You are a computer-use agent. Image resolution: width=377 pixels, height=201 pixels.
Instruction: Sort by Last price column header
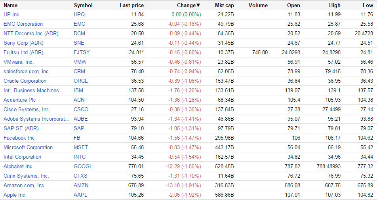click(131, 6)
